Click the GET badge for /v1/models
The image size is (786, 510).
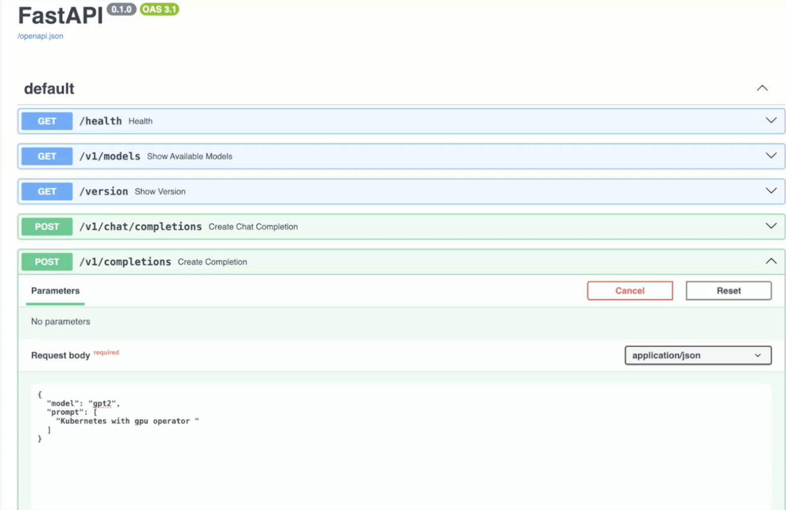tap(47, 156)
